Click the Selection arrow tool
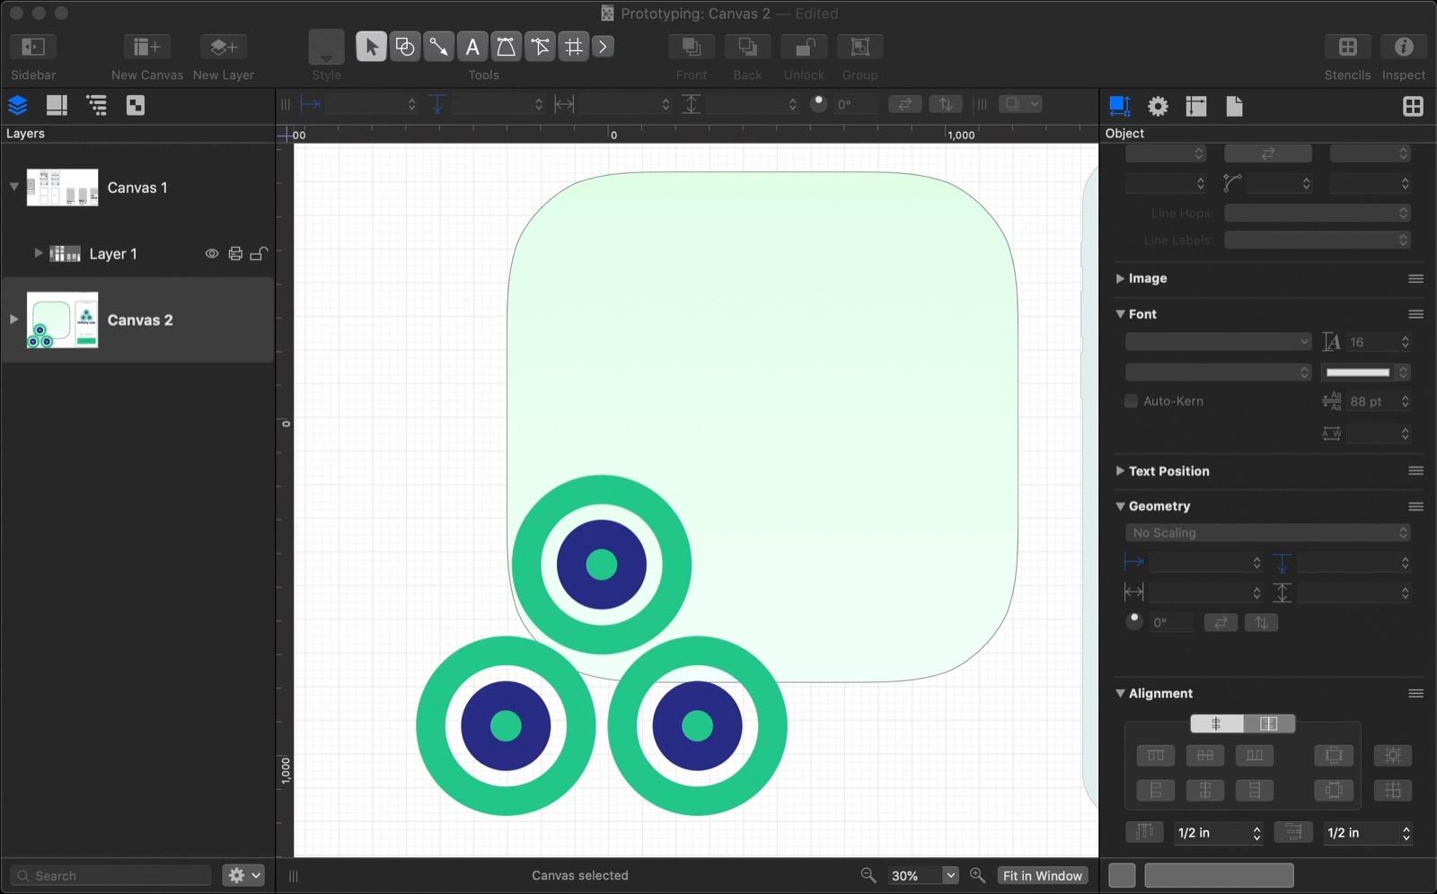 pyautogui.click(x=371, y=47)
